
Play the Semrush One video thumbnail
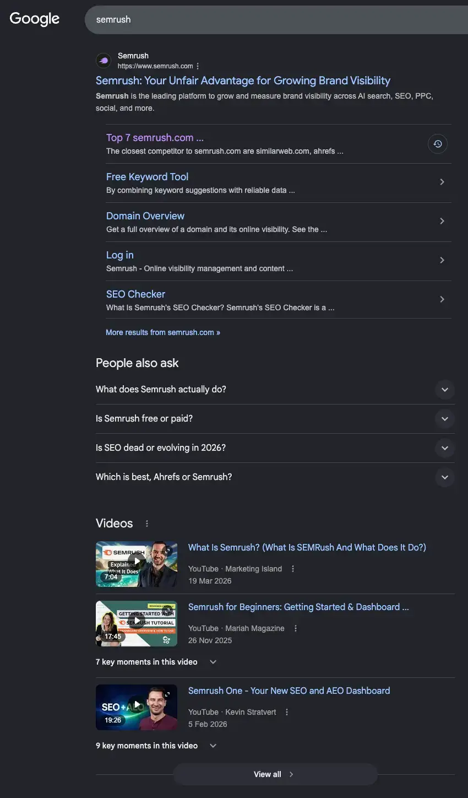coord(137,707)
